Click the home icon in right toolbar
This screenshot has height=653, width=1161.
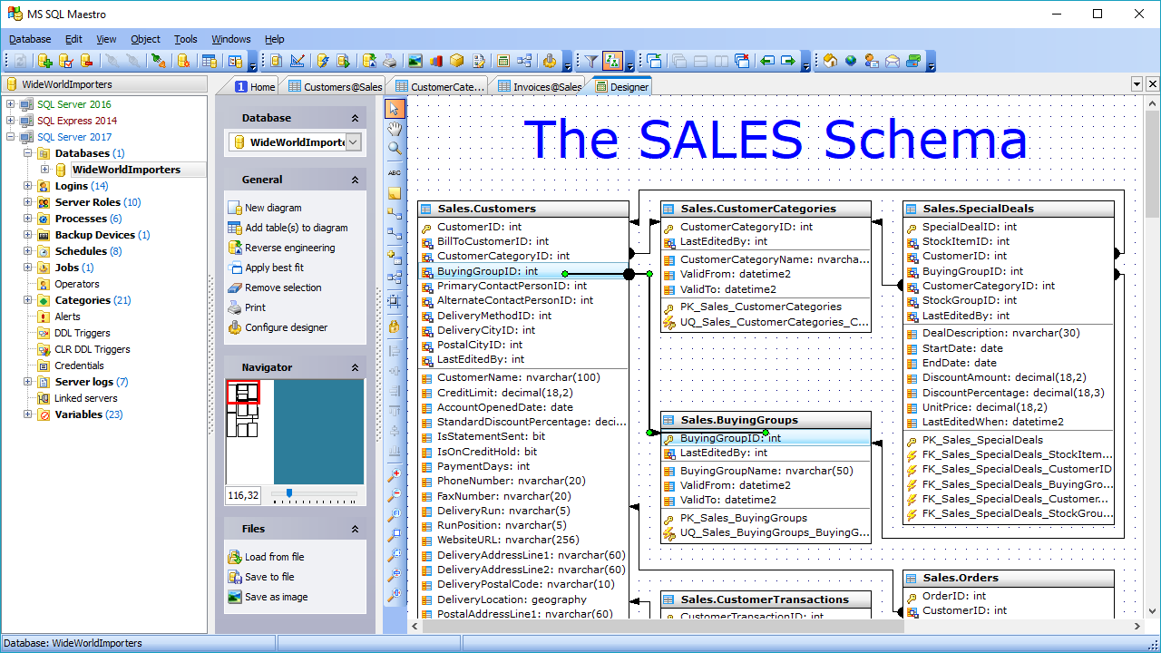tap(830, 61)
